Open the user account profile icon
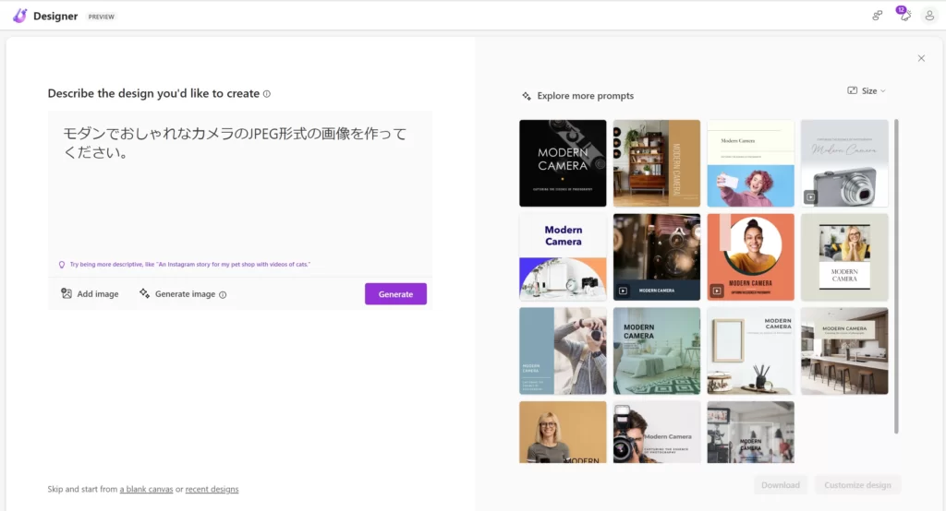946x511 pixels. click(929, 16)
